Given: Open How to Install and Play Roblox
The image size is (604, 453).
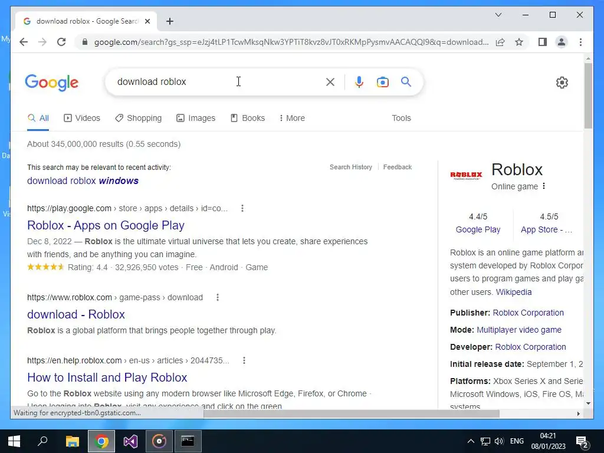Looking at the screenshot, I should pyautogui.click(x=107, y=377).
